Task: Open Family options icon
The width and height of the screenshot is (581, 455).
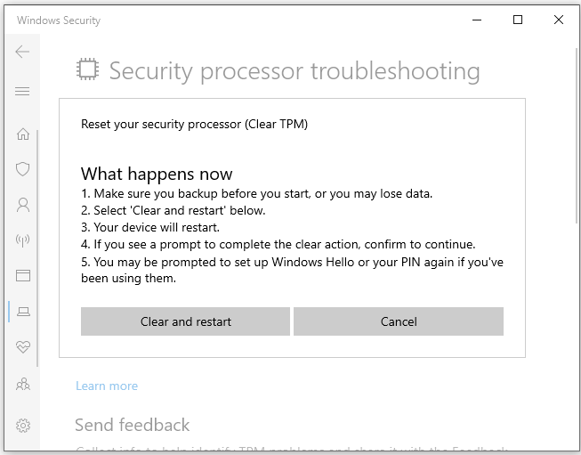Action: 23,385
